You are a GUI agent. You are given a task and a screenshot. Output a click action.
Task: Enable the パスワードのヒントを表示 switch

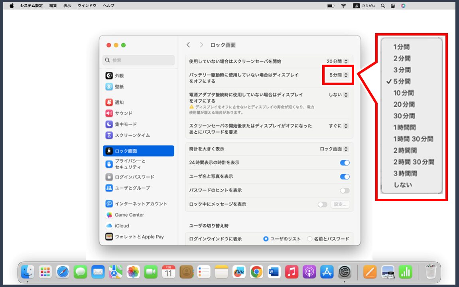coord(344,190)
